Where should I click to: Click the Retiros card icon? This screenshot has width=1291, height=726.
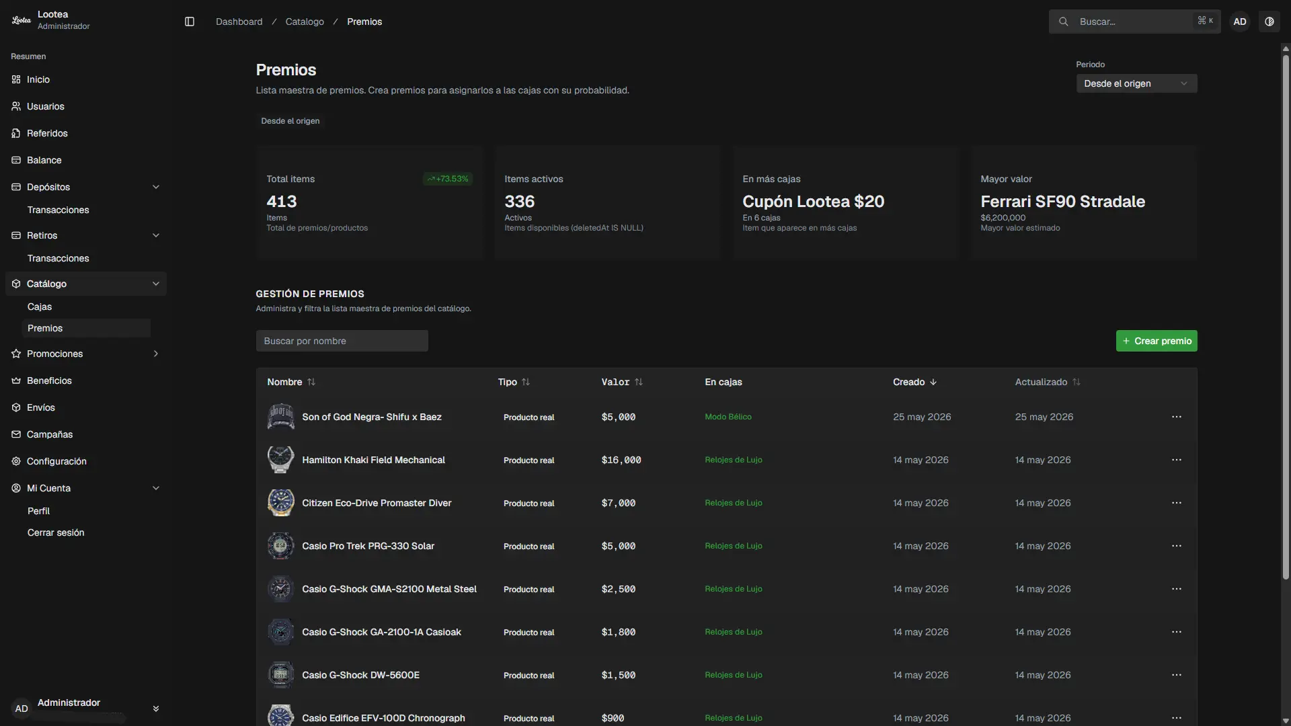[x=16, y=235]
